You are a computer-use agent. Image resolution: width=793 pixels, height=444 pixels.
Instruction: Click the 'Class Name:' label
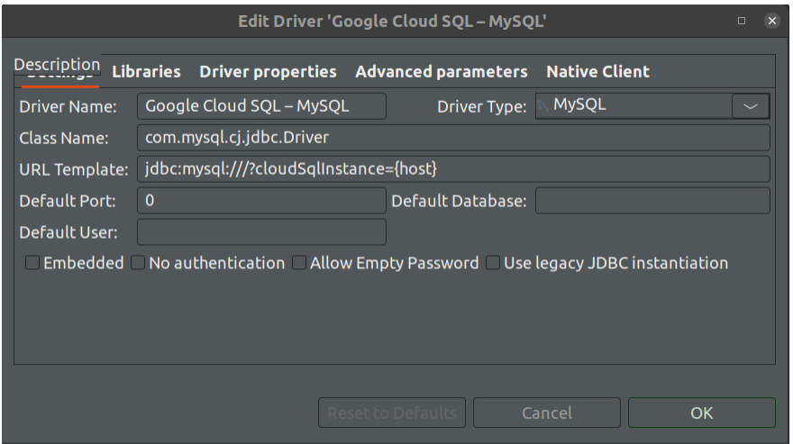tap(64, 138)
